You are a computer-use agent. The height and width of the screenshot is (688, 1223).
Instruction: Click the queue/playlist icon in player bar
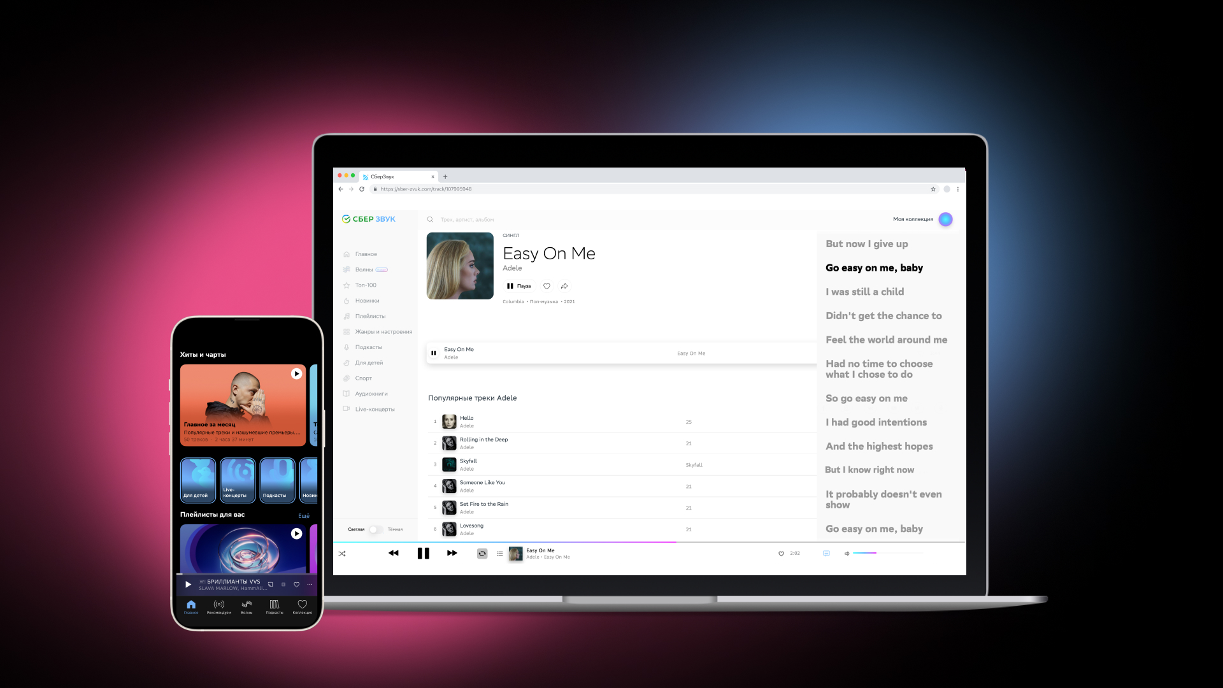[x=500, y=553]
